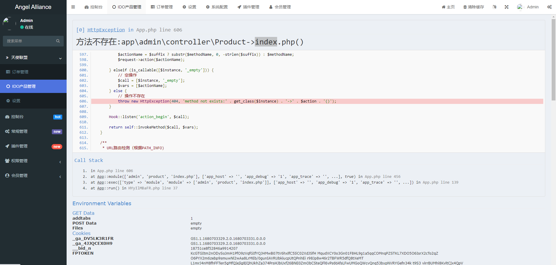Click the Angel Alliance logo title
Image resolution: width=556 pixels, height=265 pixels.
(x=33, y=7)
